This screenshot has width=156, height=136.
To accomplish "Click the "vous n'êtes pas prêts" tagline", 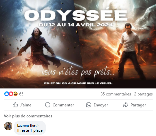I will pyautogui.click(x=78, y=72).
